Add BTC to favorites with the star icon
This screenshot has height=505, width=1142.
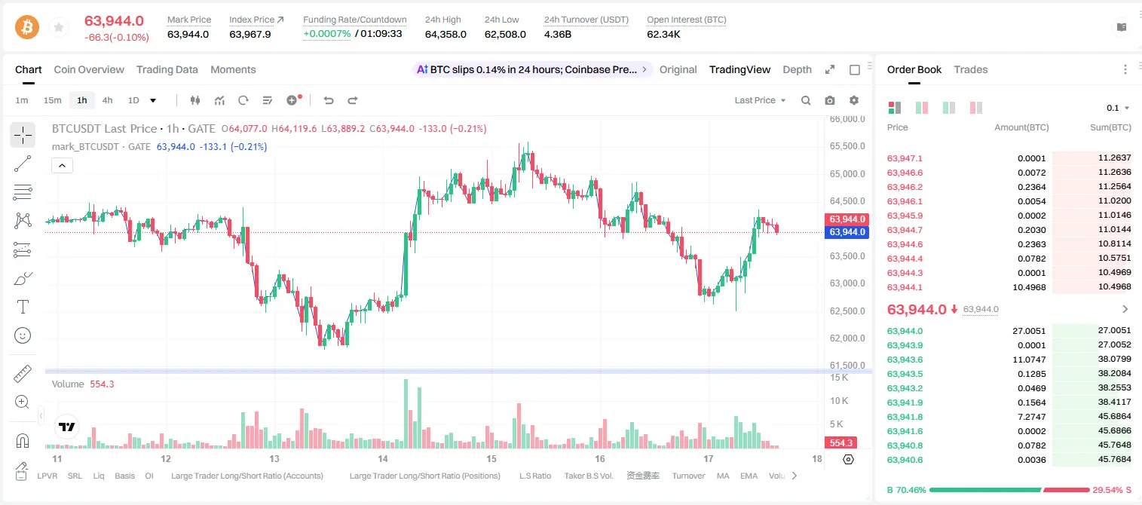pos(58,28)
